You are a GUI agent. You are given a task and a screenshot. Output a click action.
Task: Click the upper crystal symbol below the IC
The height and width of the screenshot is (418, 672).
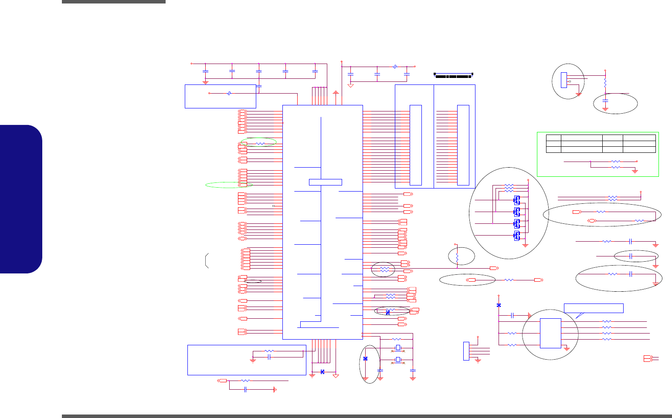[397, 347]
